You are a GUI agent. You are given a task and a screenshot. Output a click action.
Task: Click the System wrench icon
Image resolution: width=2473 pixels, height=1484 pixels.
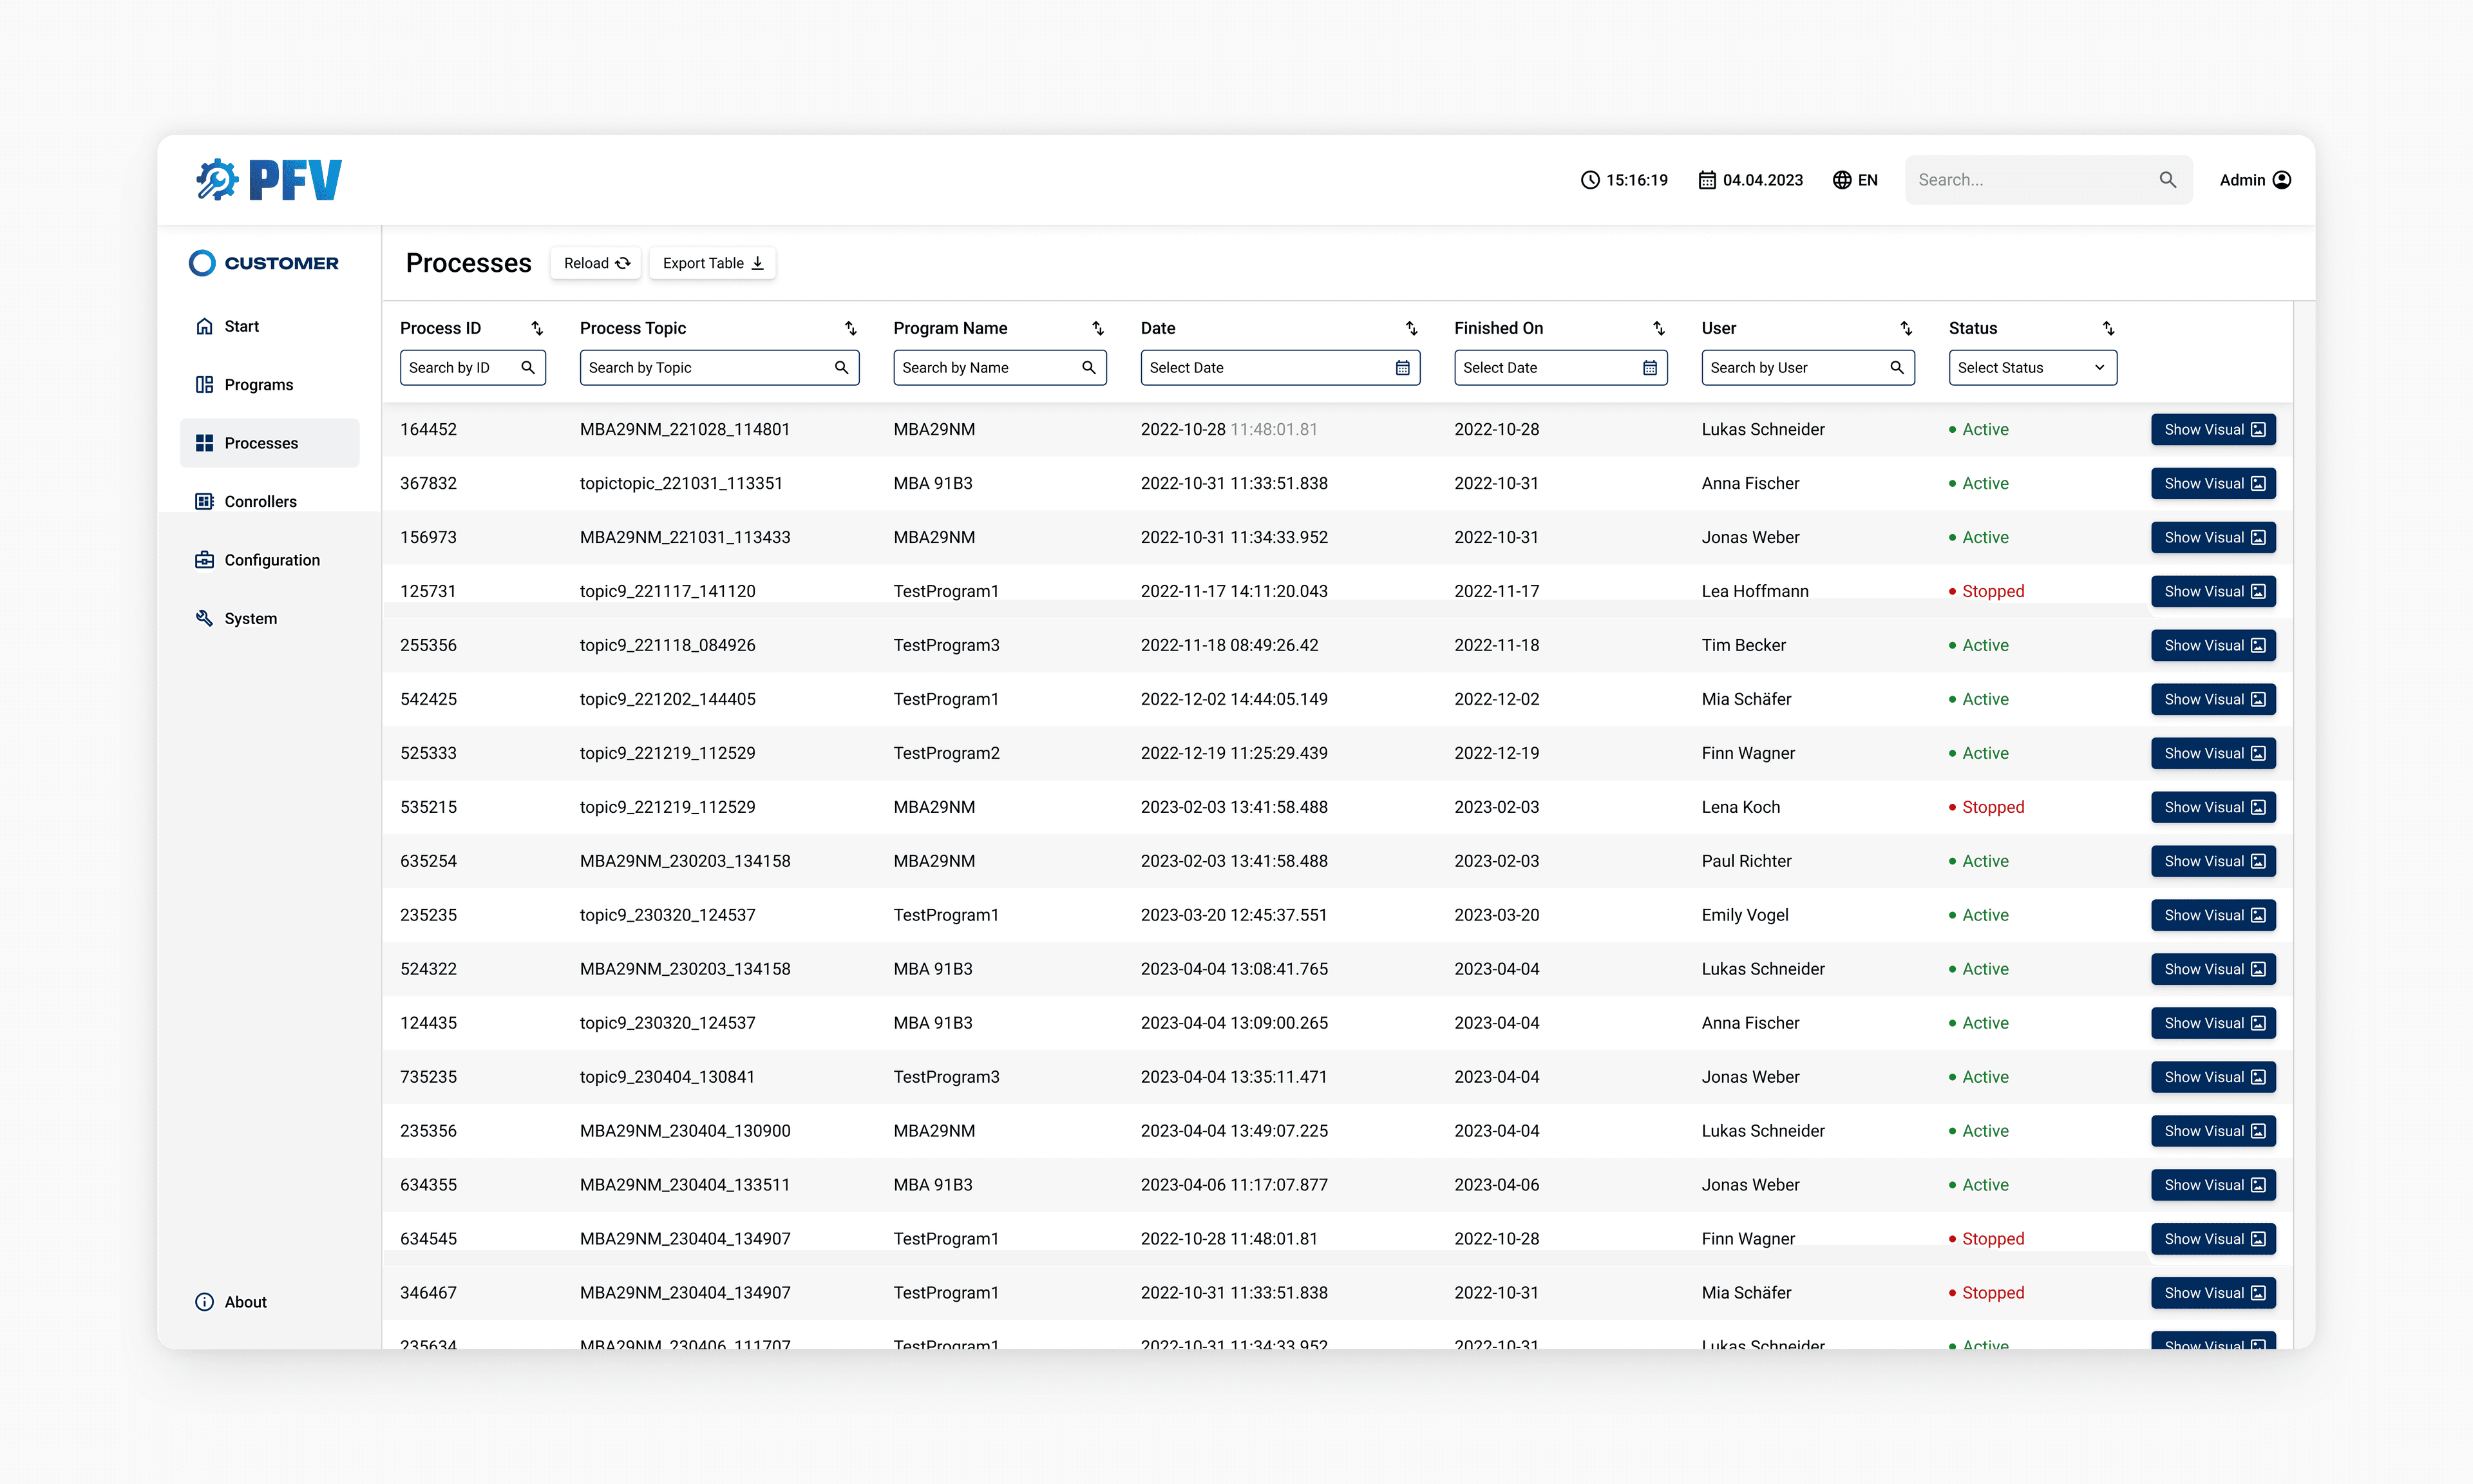click(204, 618)
